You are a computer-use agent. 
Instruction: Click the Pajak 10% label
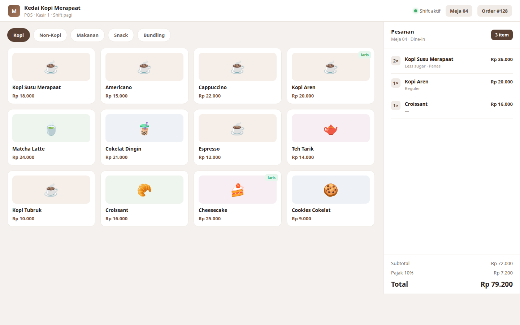(x=402, y=273)
